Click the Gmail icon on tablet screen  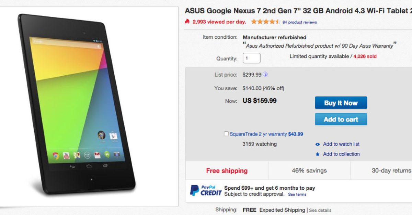tap(98, 155)
